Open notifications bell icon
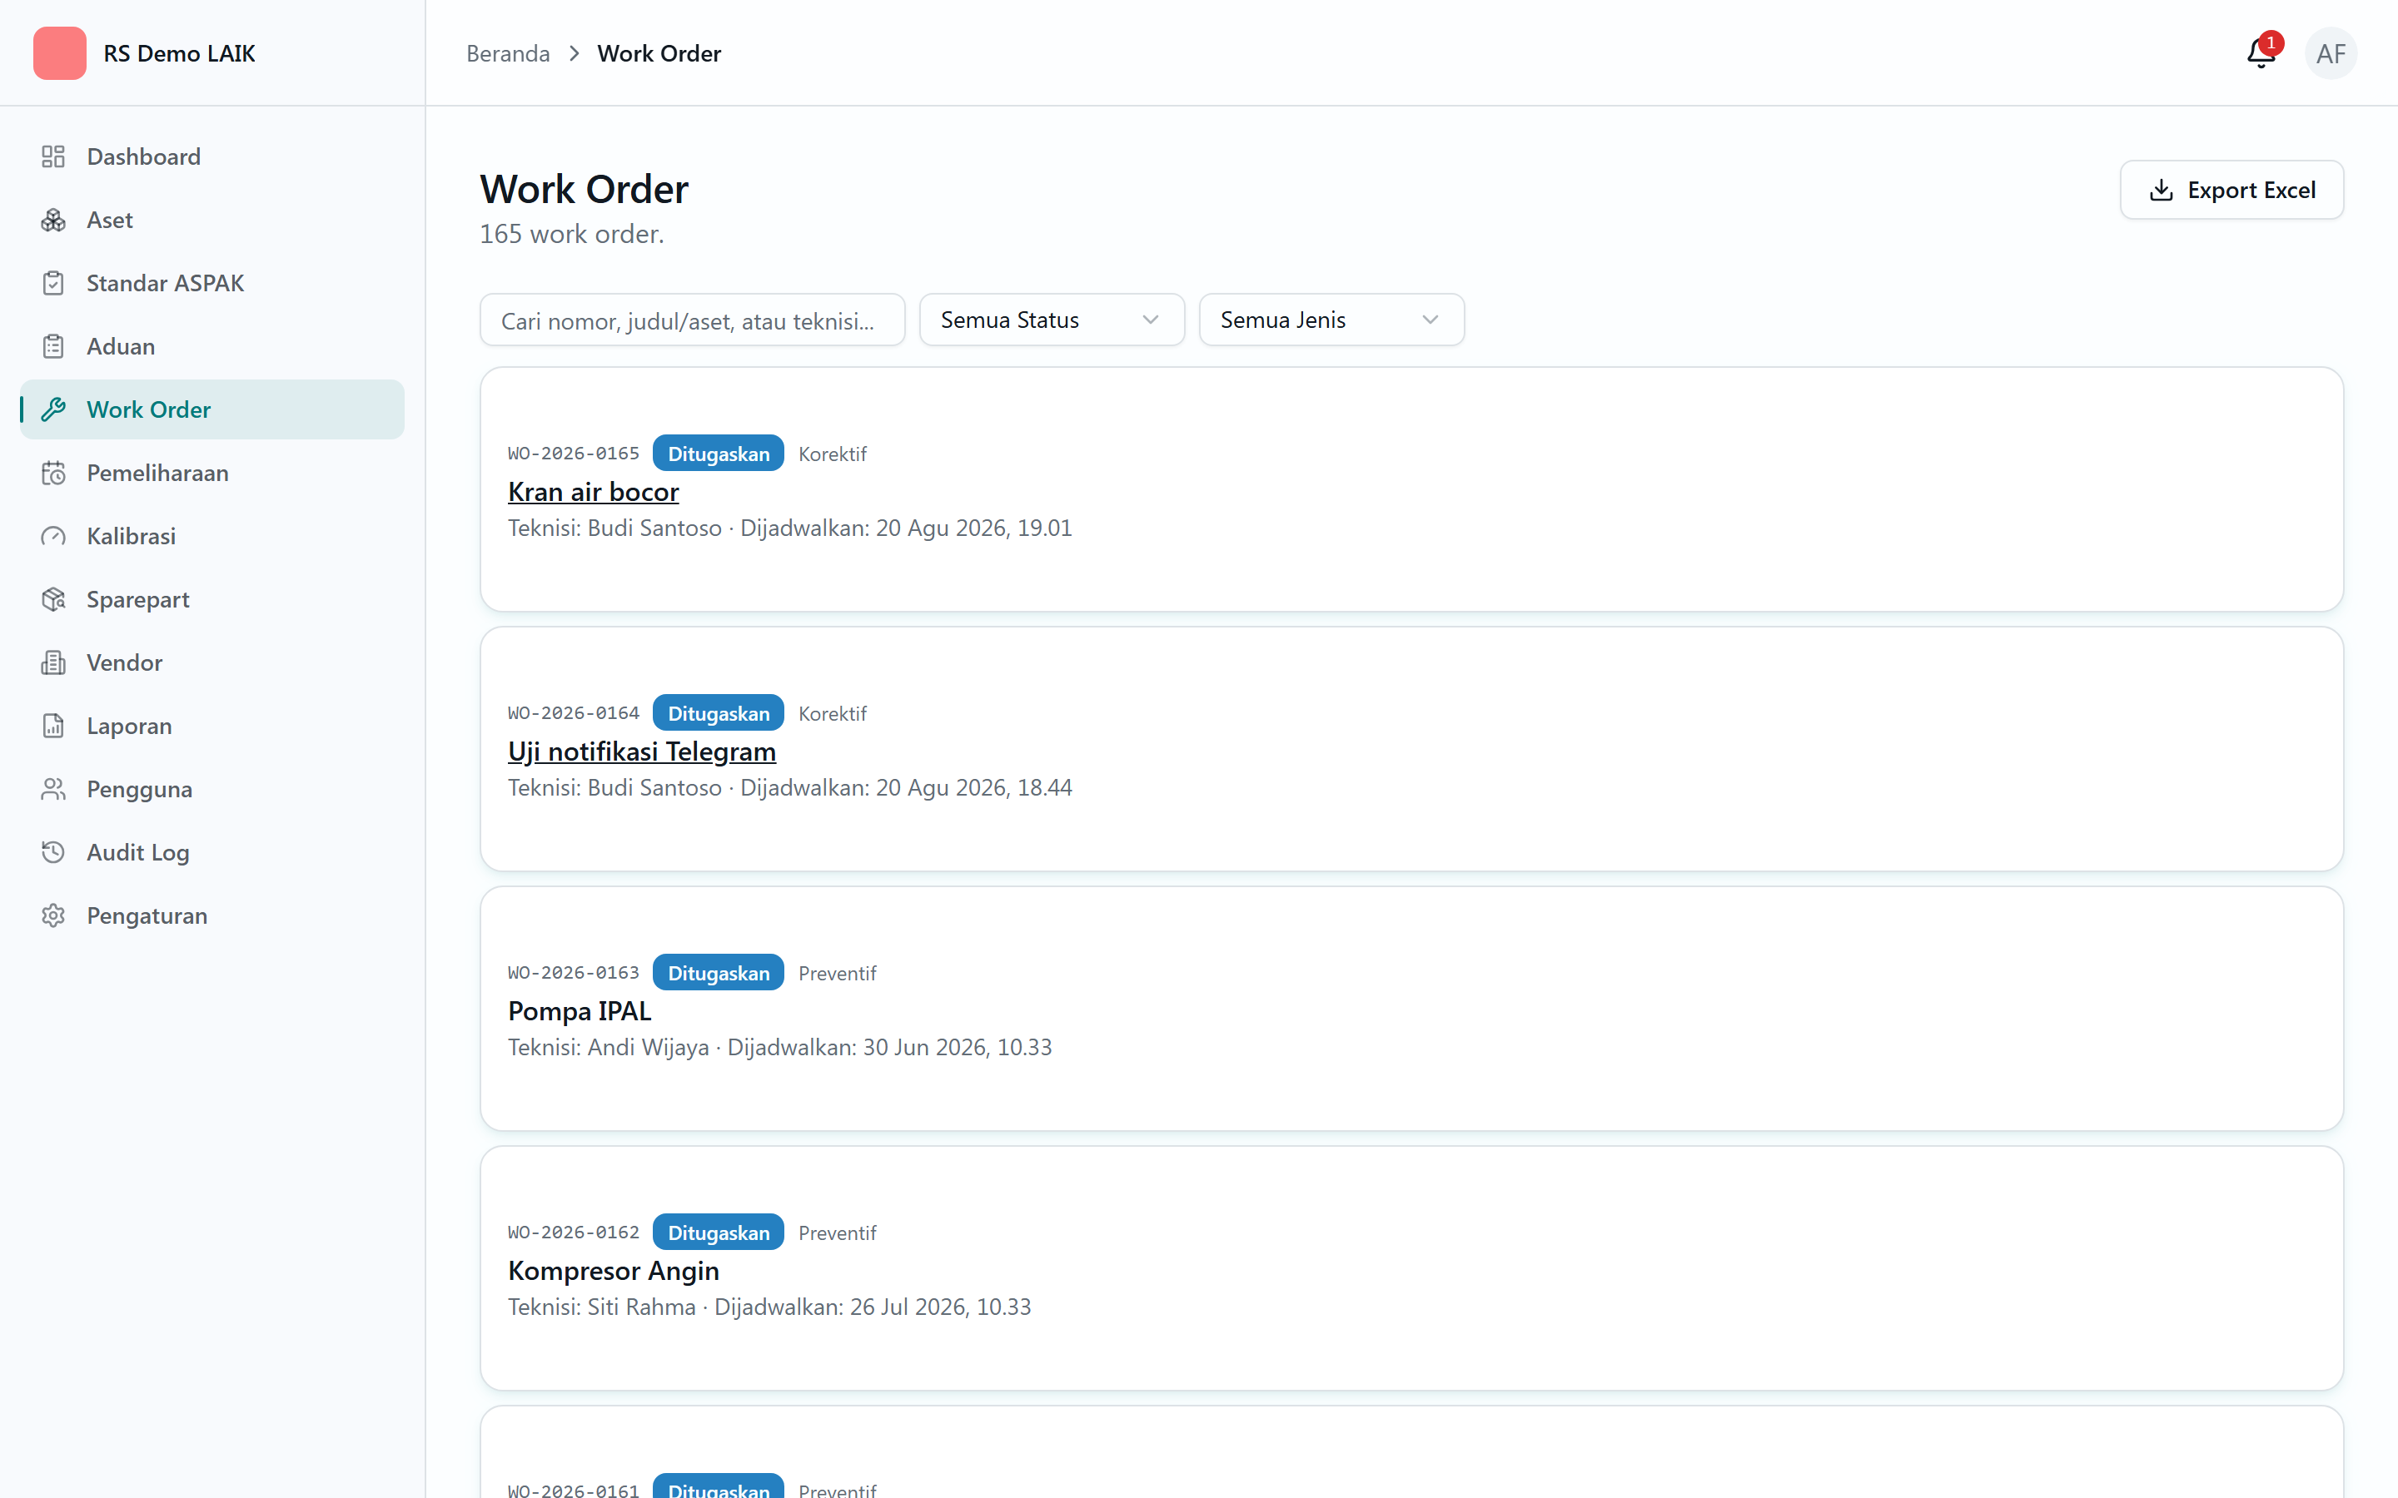Screen dimensions: 2398x1498 pyautogui.click(x=2261, y=53)
